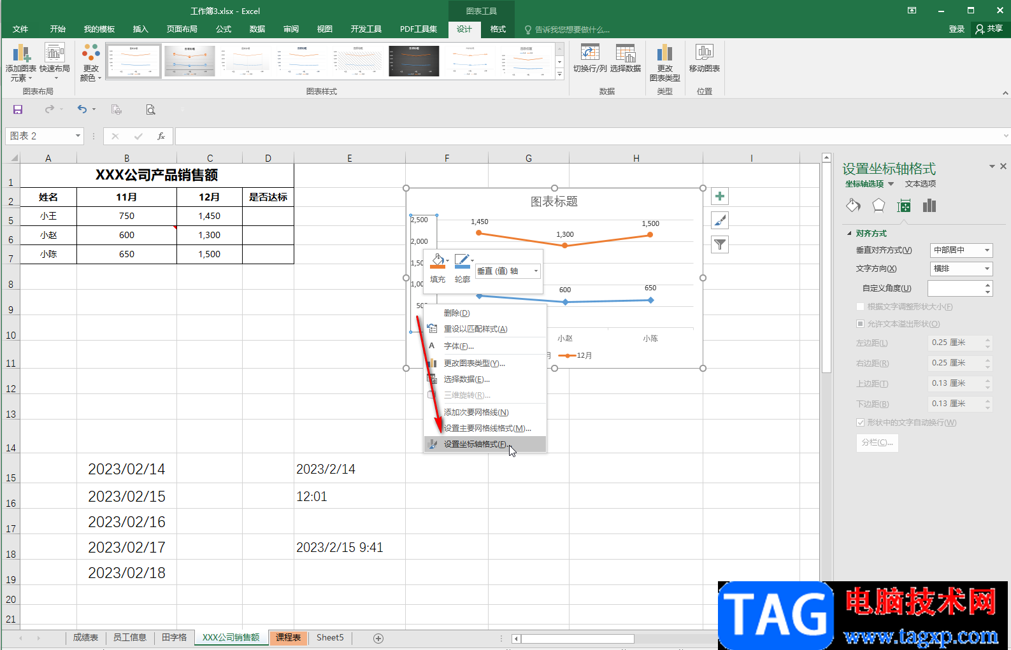The height and width of the screenshot is (650, 1011).
Task: Open Axis Options dropdown arrow
Action: pos(891,184)
